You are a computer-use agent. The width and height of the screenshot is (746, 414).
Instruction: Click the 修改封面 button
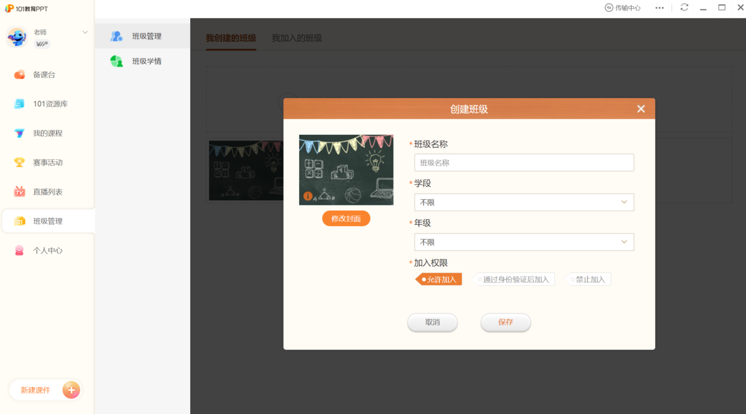point(346,218)
